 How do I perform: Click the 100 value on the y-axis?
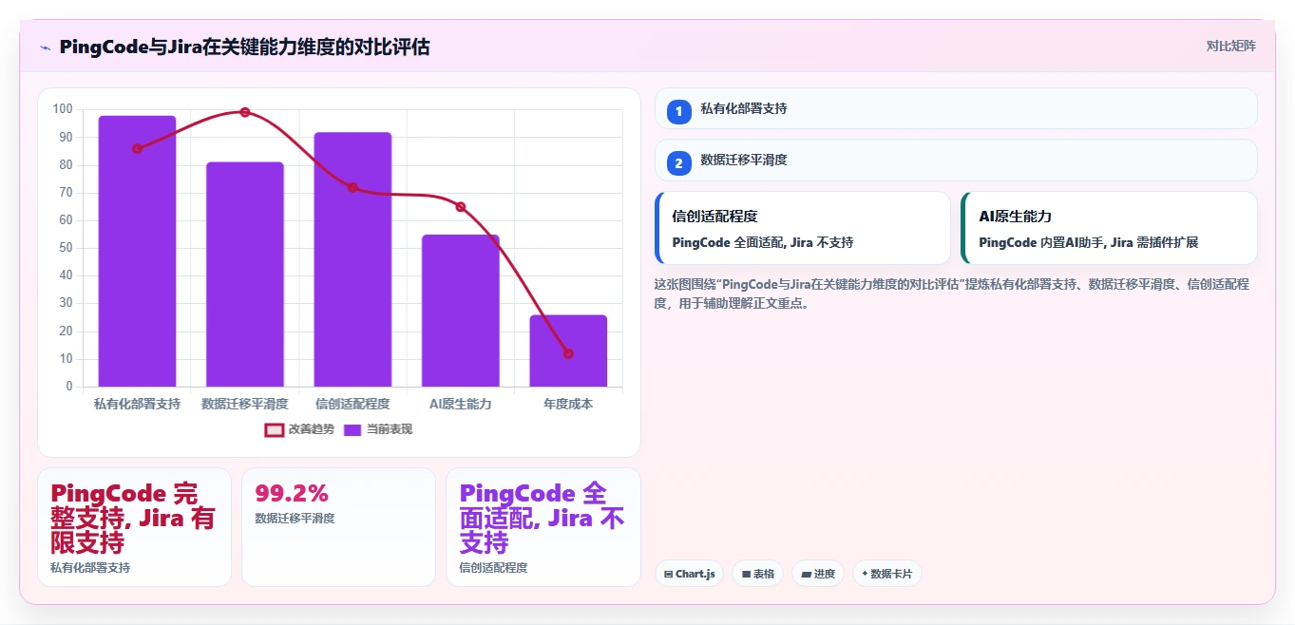click(64, 109)
